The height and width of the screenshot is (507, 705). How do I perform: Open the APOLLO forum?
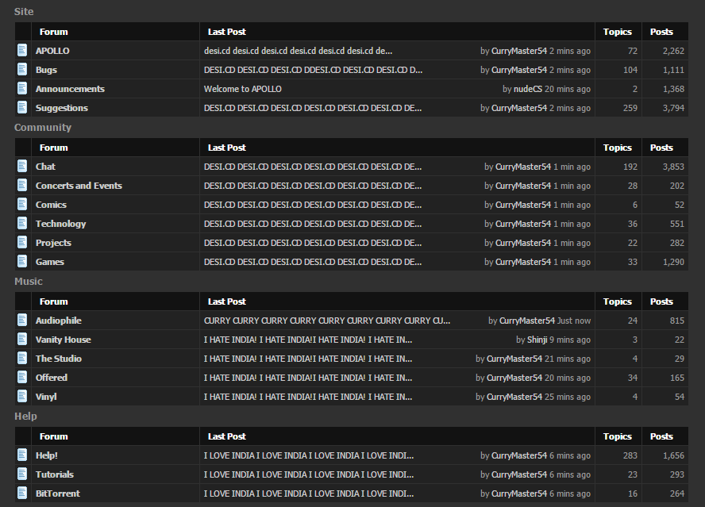point(52,51)
